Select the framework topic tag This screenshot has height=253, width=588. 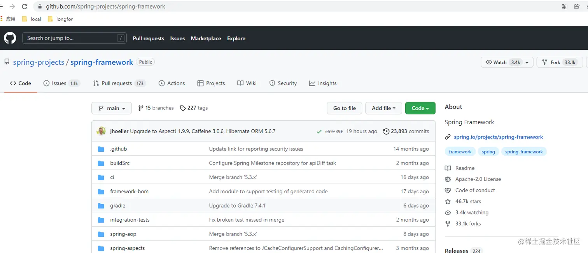pyautogui.click(x=460, y=152)
